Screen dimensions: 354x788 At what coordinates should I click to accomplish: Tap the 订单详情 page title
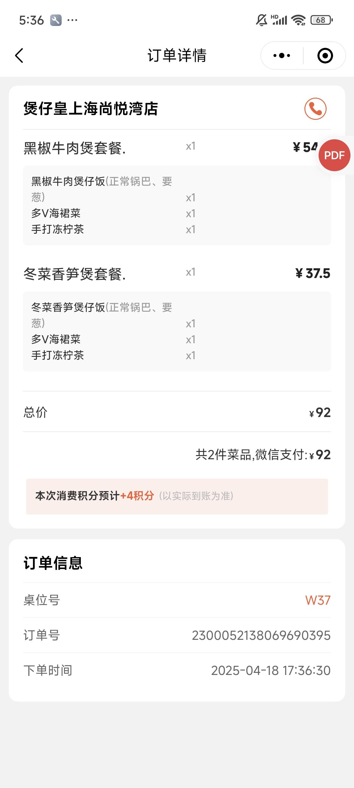click(177, 56)
